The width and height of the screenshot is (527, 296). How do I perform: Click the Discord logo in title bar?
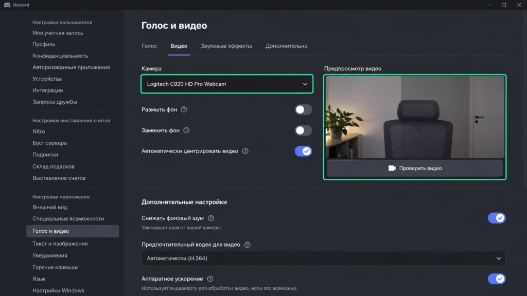point(7,5)
